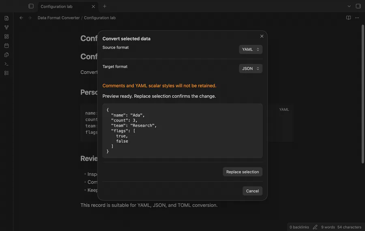Viewport: 365px width, 231px height.
Task: Click the sentence about YAML, JSON, TOML conversion
Action: 149,205
